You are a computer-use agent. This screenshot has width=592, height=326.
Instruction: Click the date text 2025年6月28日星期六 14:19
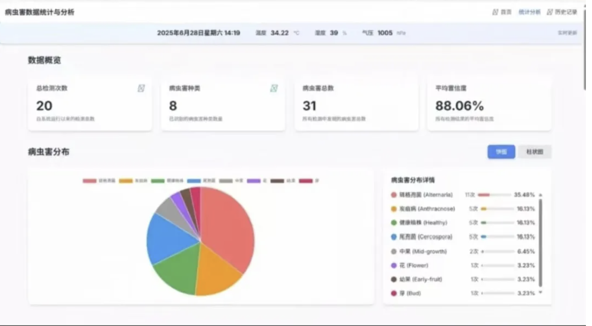coord(198,33)
